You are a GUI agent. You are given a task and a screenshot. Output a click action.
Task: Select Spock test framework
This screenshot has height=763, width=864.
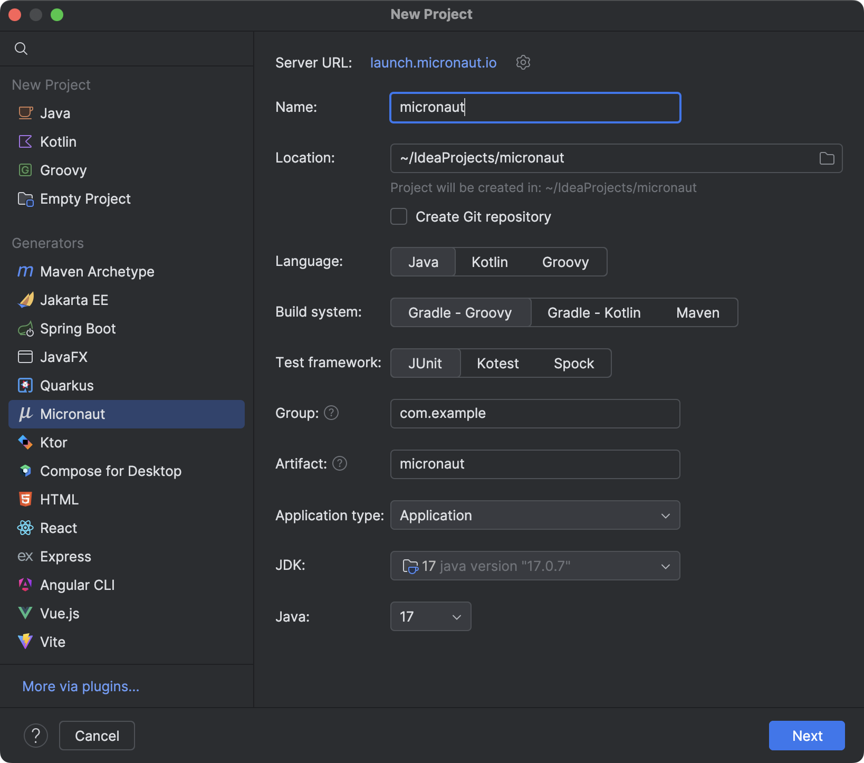[x=573, y=363]
